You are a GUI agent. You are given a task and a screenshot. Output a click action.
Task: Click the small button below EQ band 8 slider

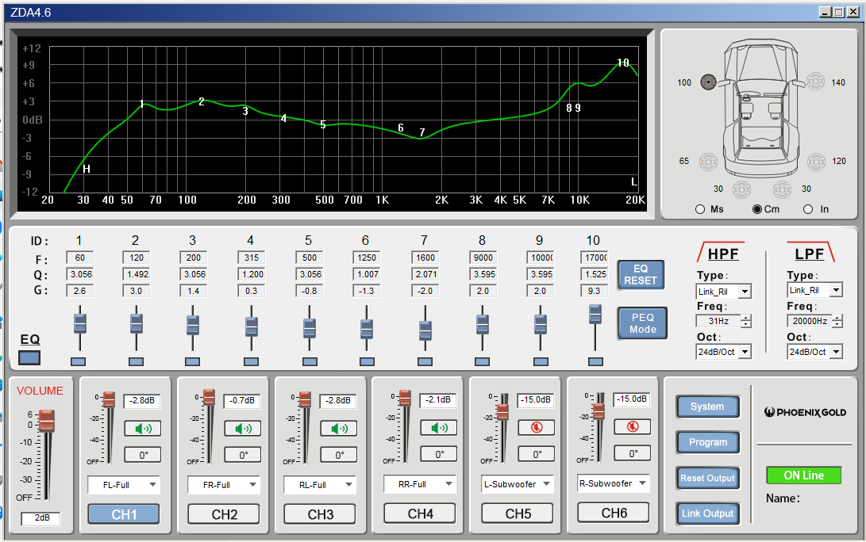point(482,361)
